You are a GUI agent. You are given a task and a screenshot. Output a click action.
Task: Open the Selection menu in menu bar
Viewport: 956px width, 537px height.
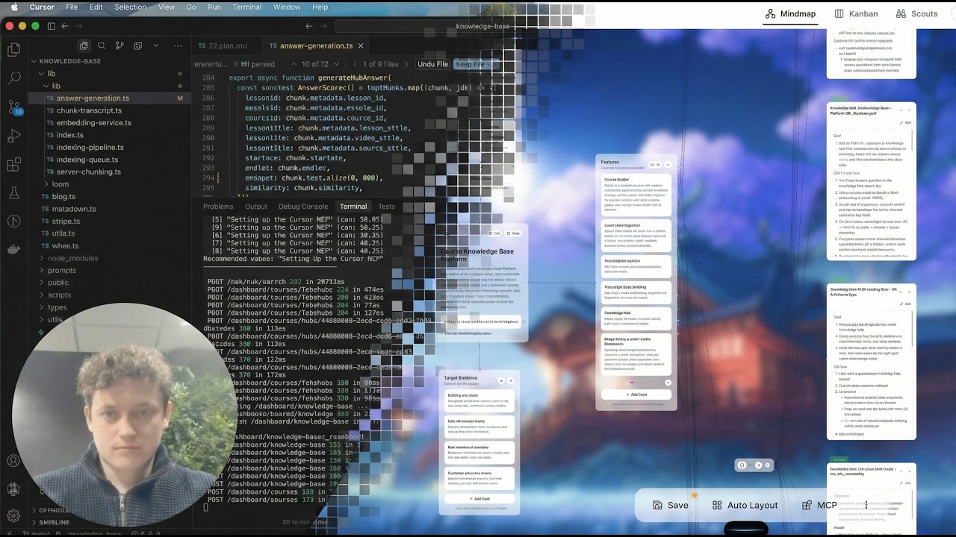[x=131, y=7]
